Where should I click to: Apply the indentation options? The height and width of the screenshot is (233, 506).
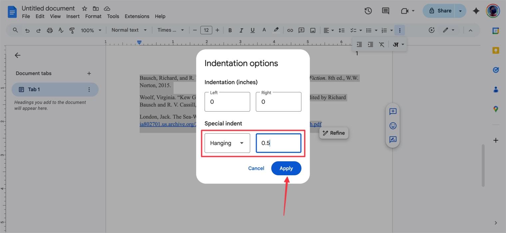[x=286, y=168]
